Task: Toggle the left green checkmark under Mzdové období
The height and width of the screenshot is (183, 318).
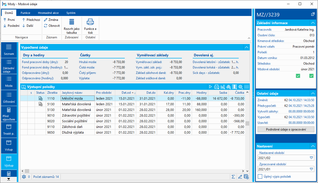Action: click(298, 76)
